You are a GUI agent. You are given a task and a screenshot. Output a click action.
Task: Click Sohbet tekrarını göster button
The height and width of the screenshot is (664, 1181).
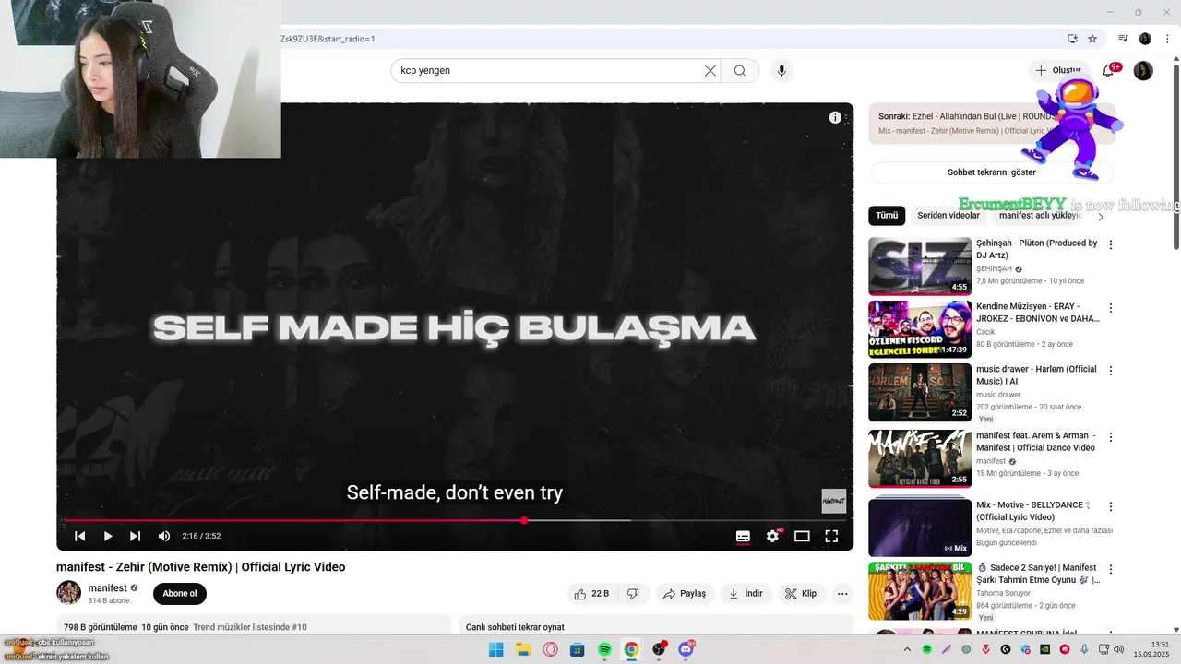coord(992,172)
